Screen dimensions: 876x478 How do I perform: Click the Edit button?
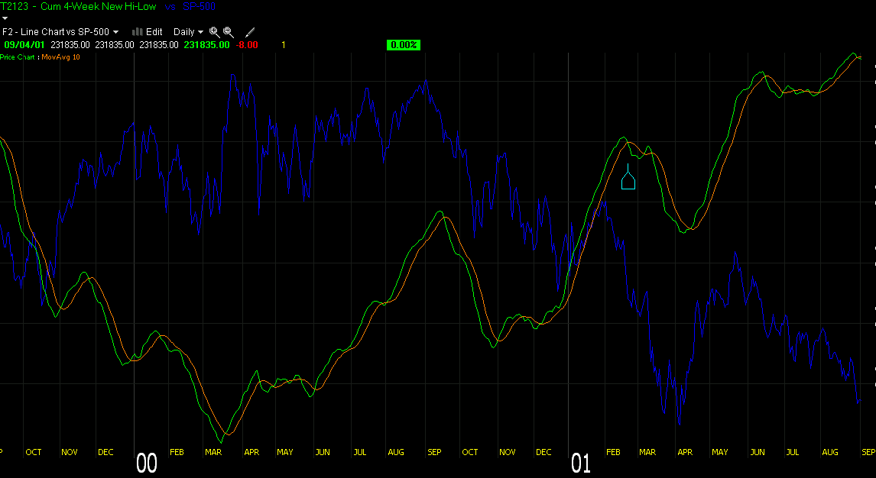coord(154,32)
